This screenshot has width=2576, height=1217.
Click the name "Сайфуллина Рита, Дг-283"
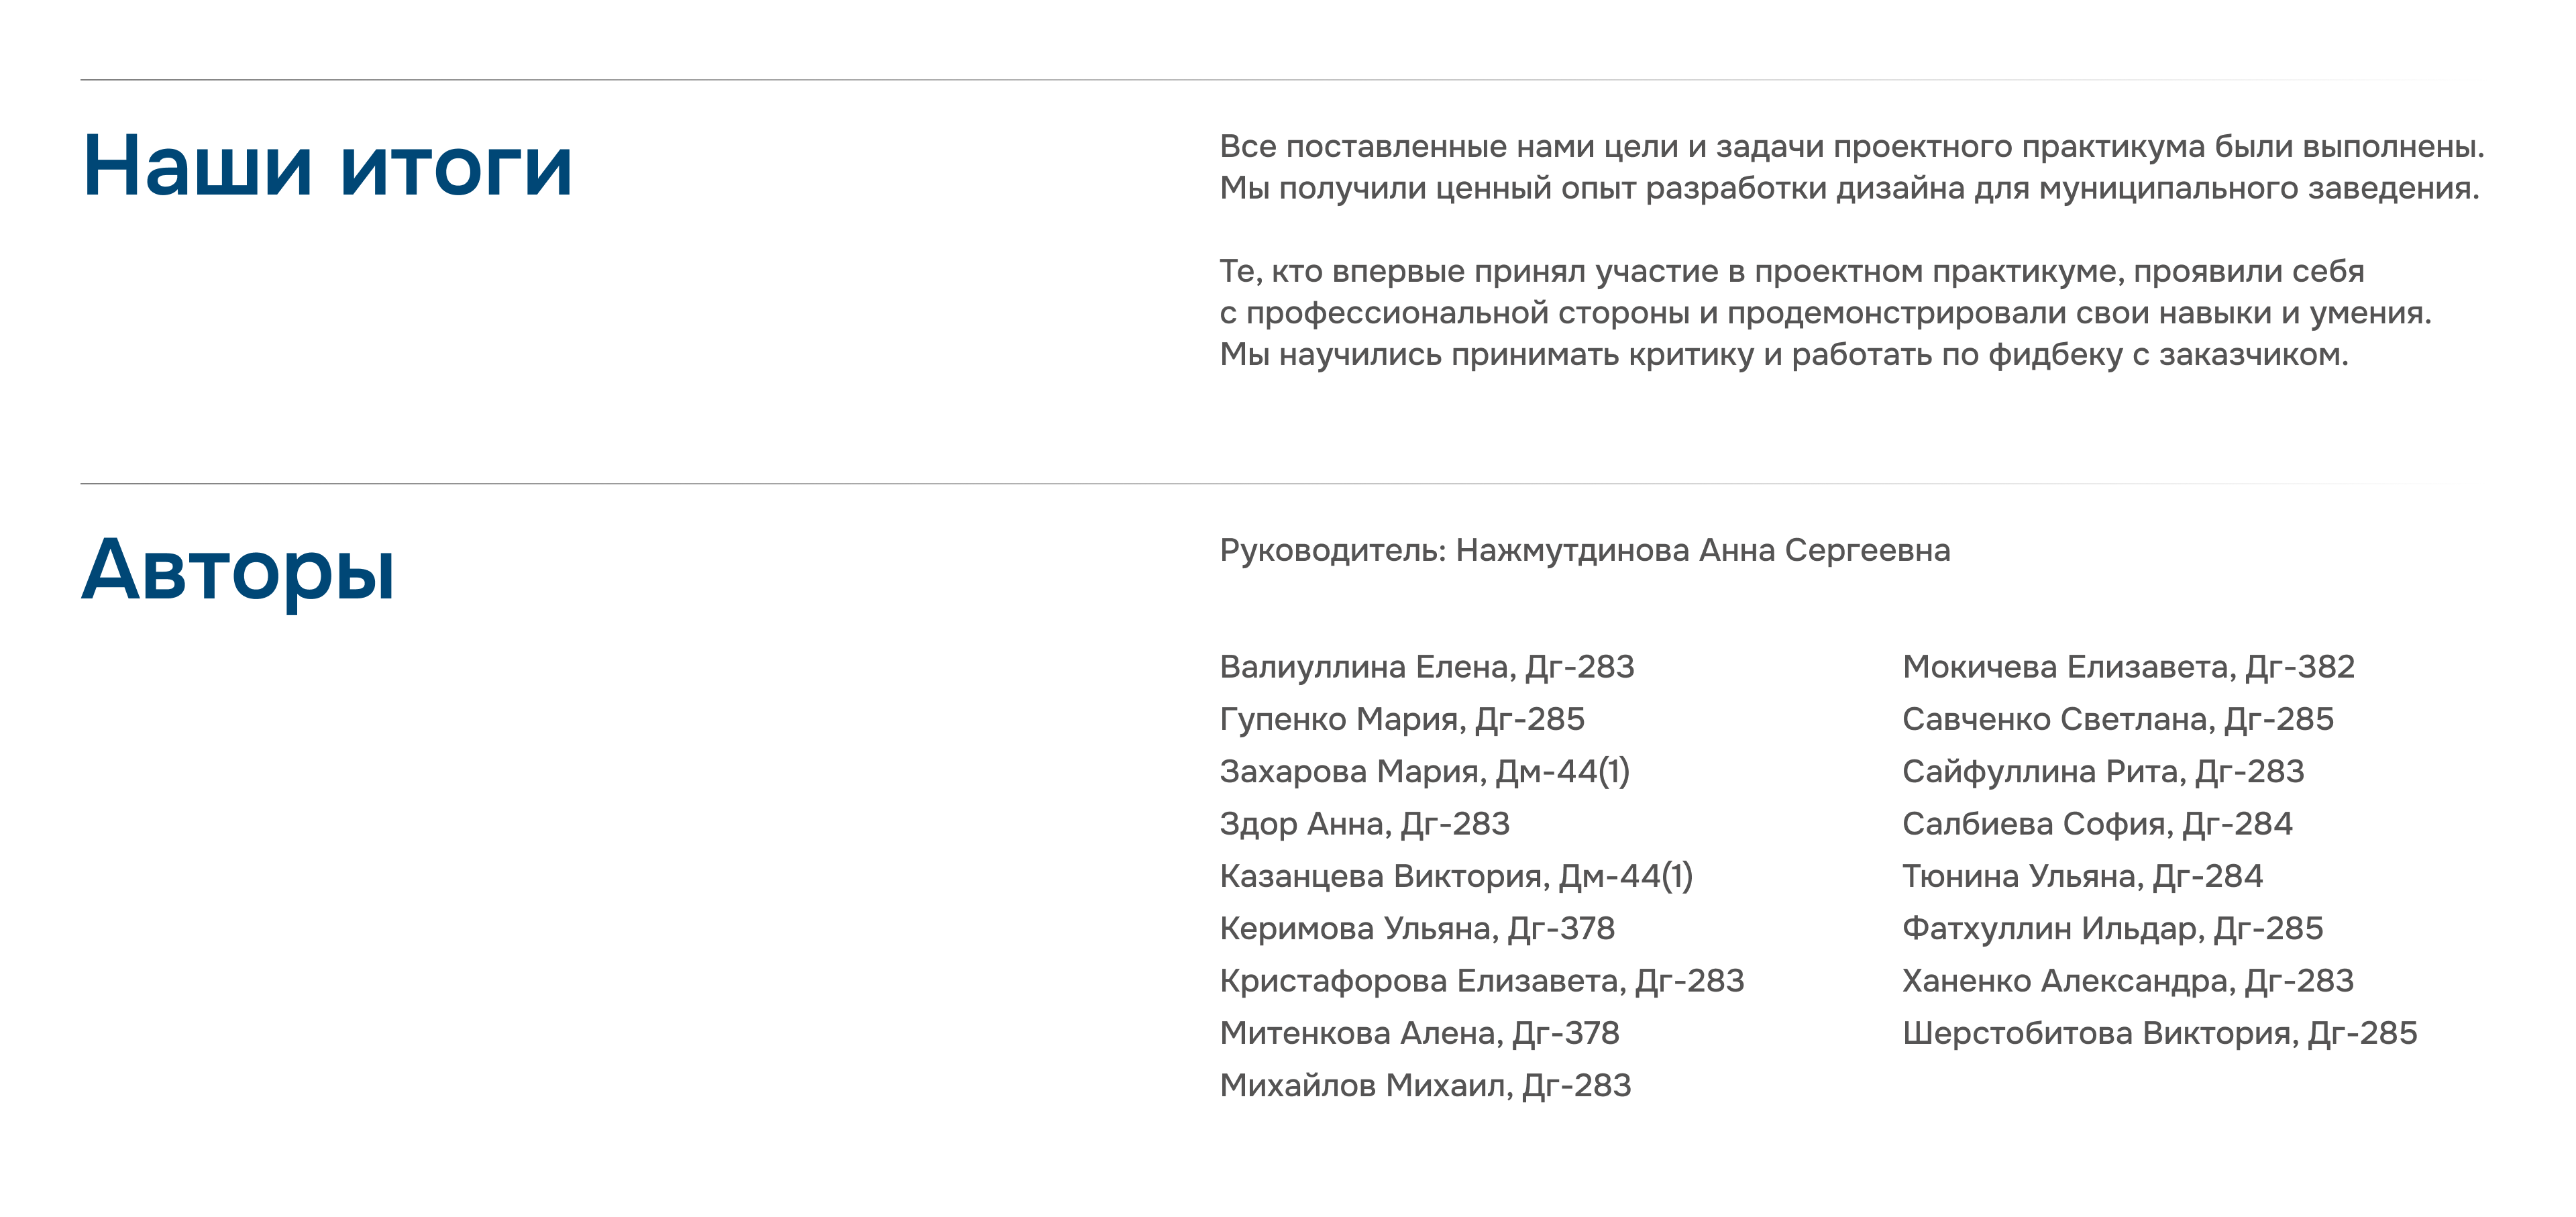coord(2102,771)
